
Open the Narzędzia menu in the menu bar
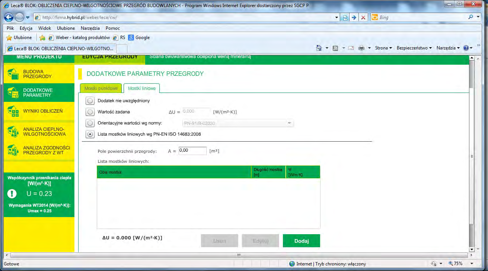[x=90, y=28]
